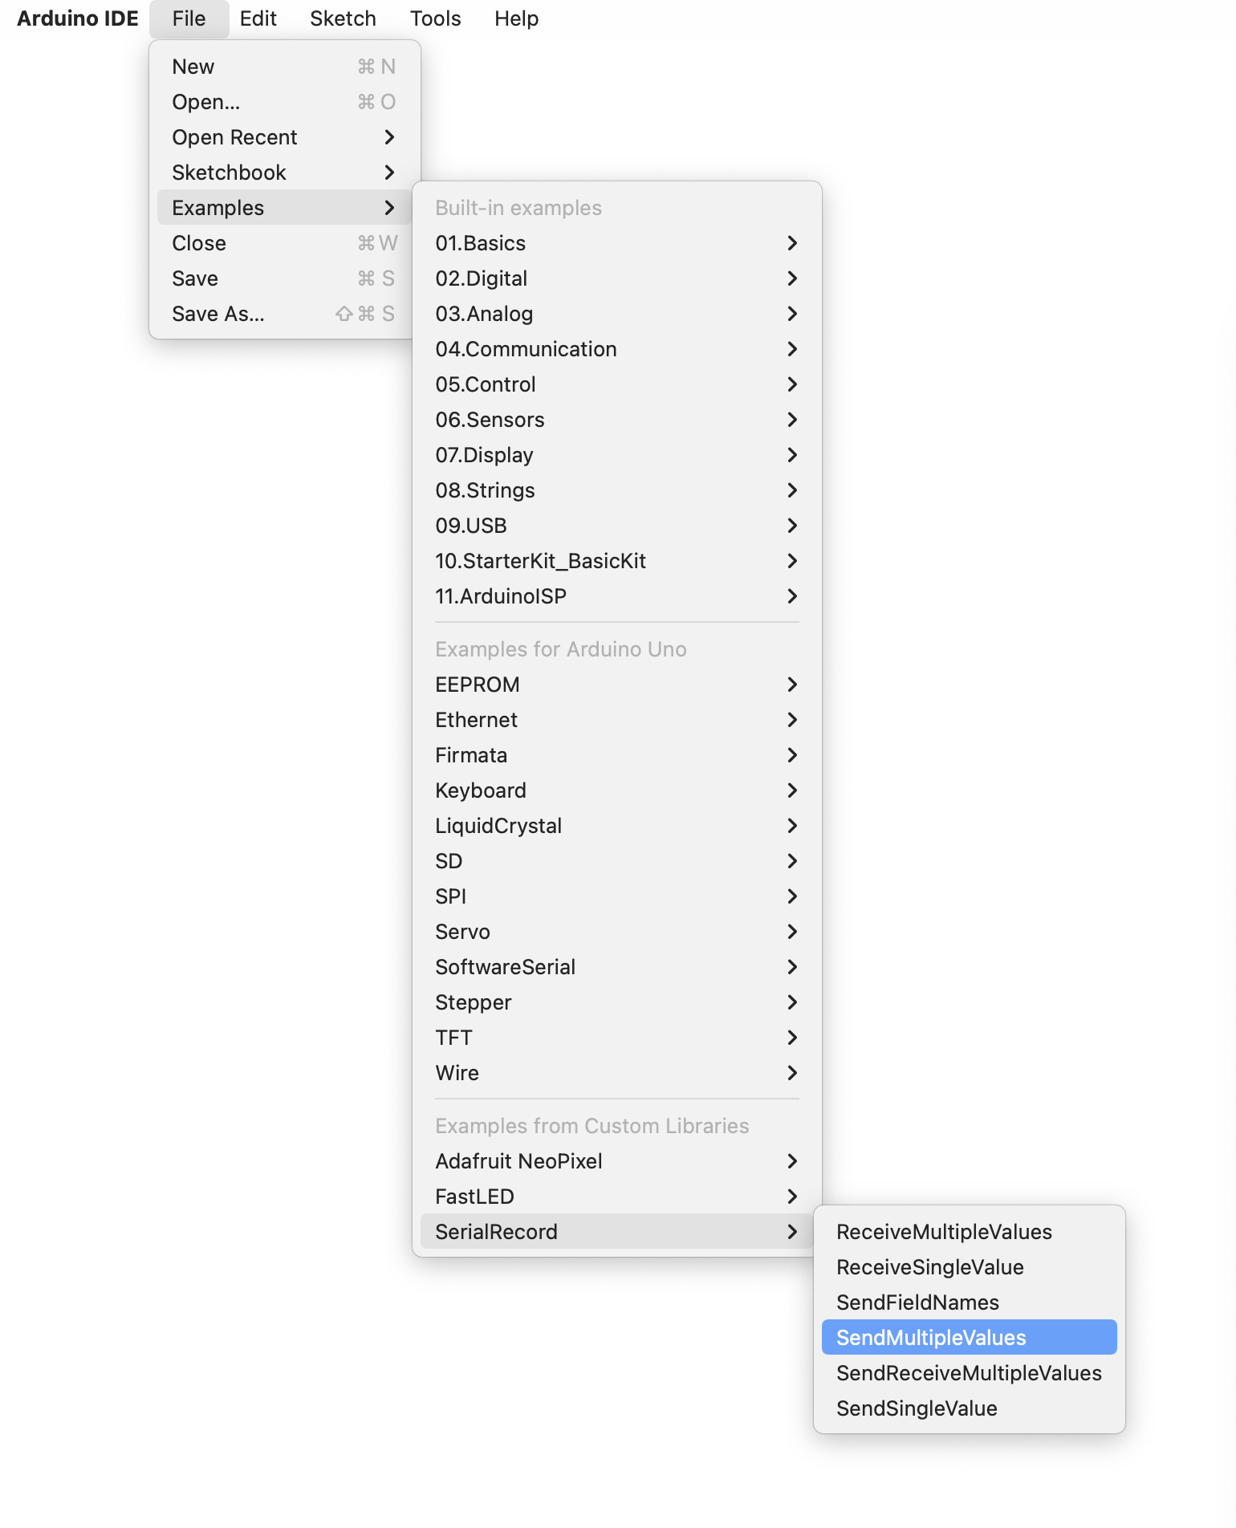This screenshot has height=1528, width=1236.
Task: Open the 08.Strings submenu
Action: pyautogui.click(x=616, y=490)
